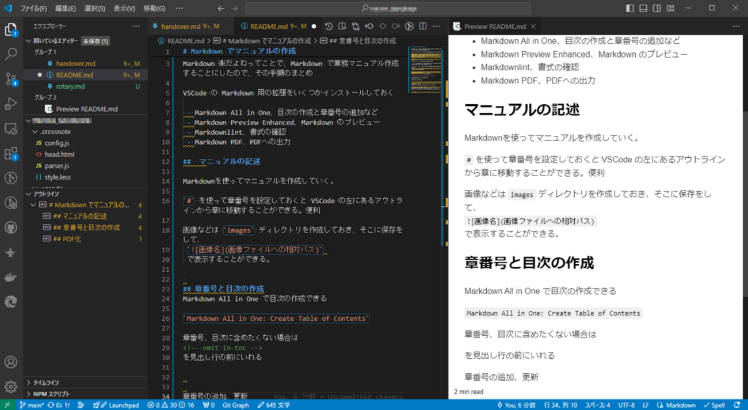Viewport: 748px width, 410px height.
Task: Toggle the secondary side bar layout button
Action: tap(657, 9)
